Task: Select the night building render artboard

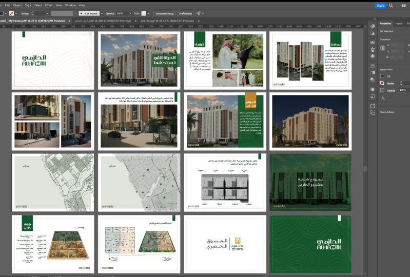Action: [x=310, y=121]
